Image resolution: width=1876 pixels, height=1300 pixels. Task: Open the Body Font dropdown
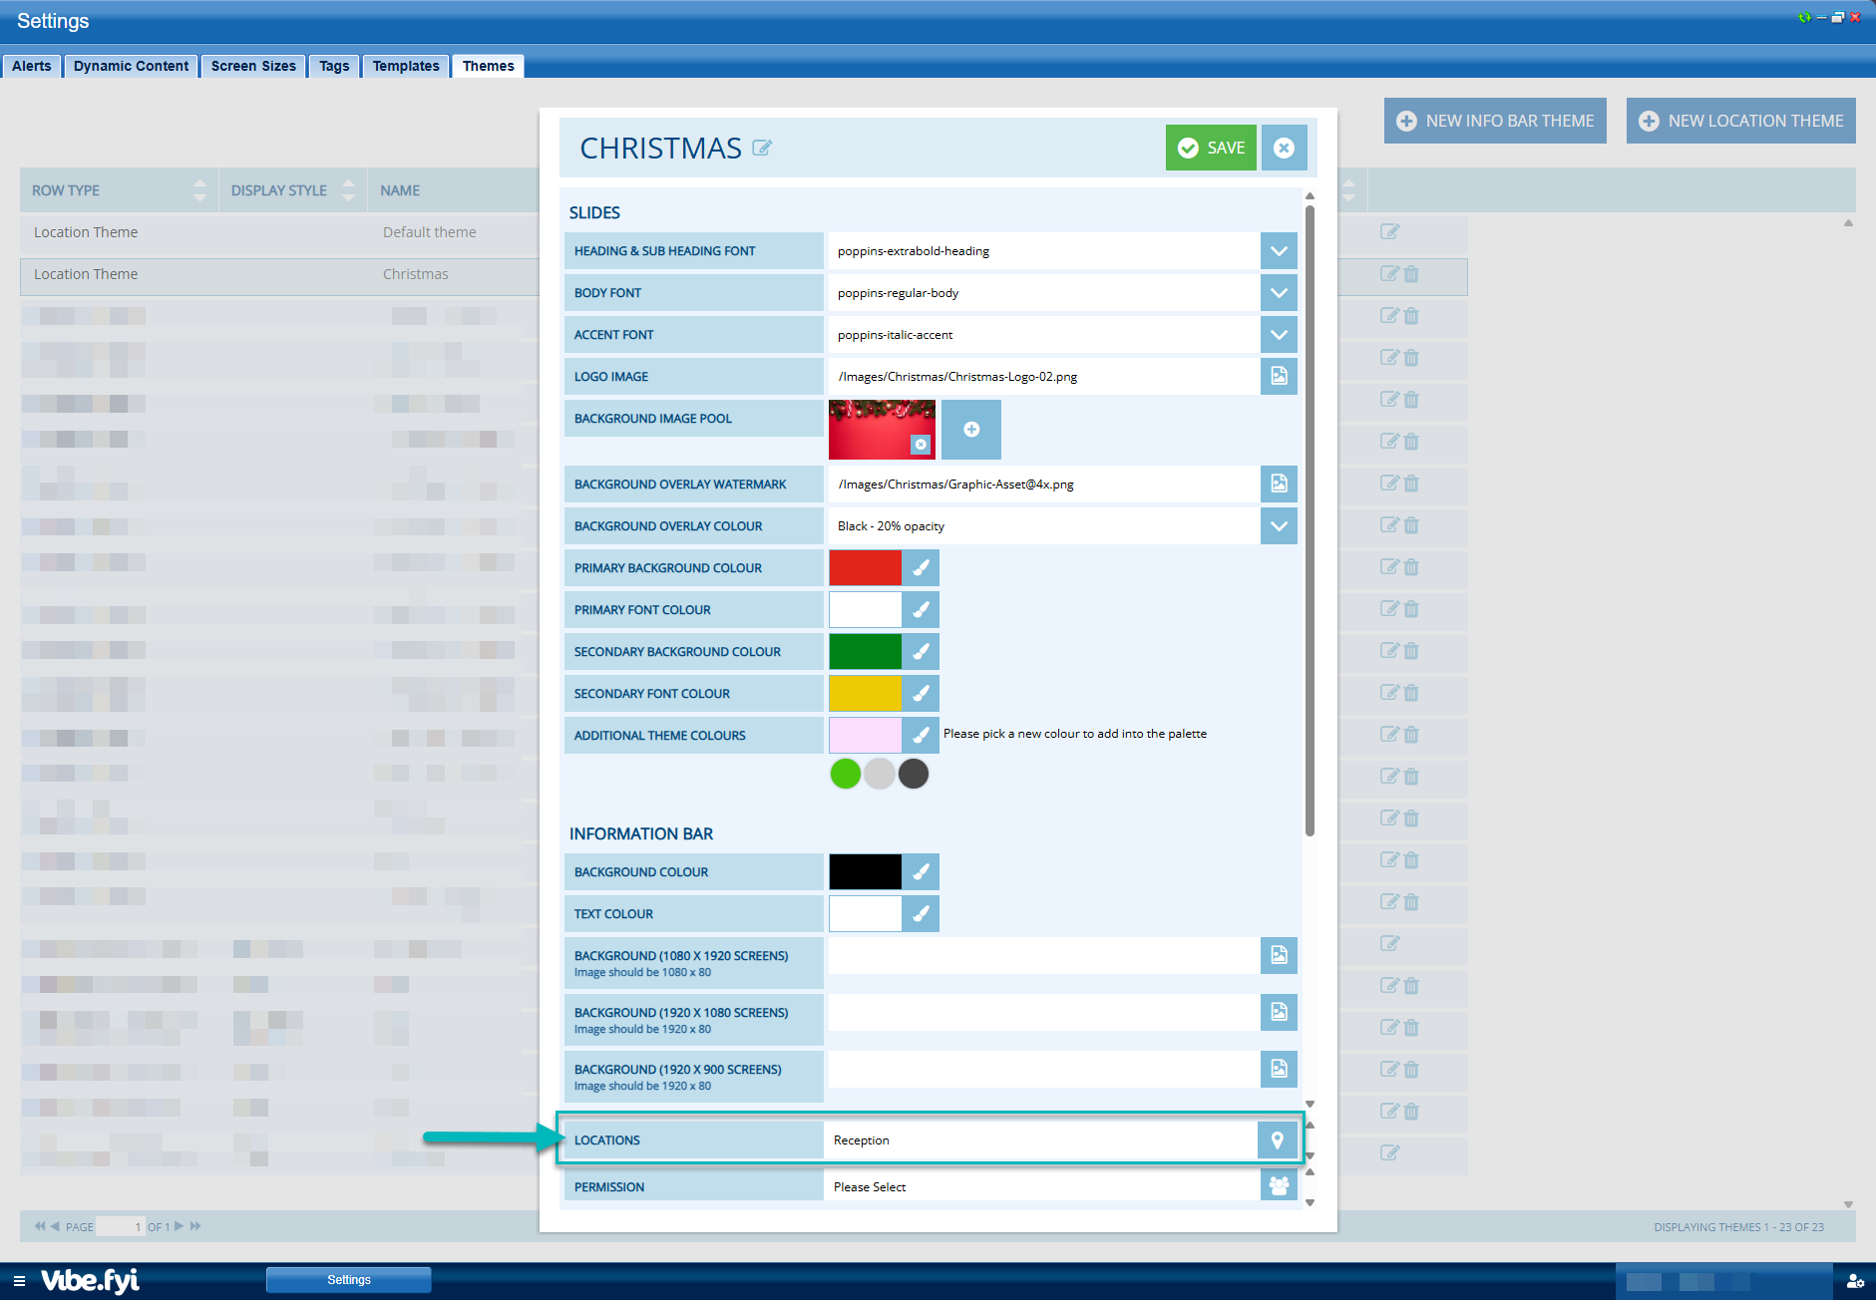click(1279, 293)
